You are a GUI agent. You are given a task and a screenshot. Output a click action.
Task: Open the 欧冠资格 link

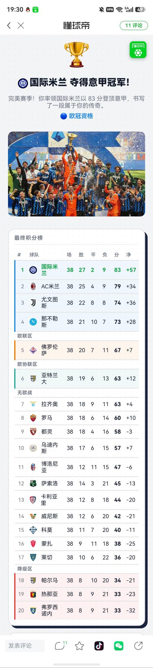coord(77,116)
